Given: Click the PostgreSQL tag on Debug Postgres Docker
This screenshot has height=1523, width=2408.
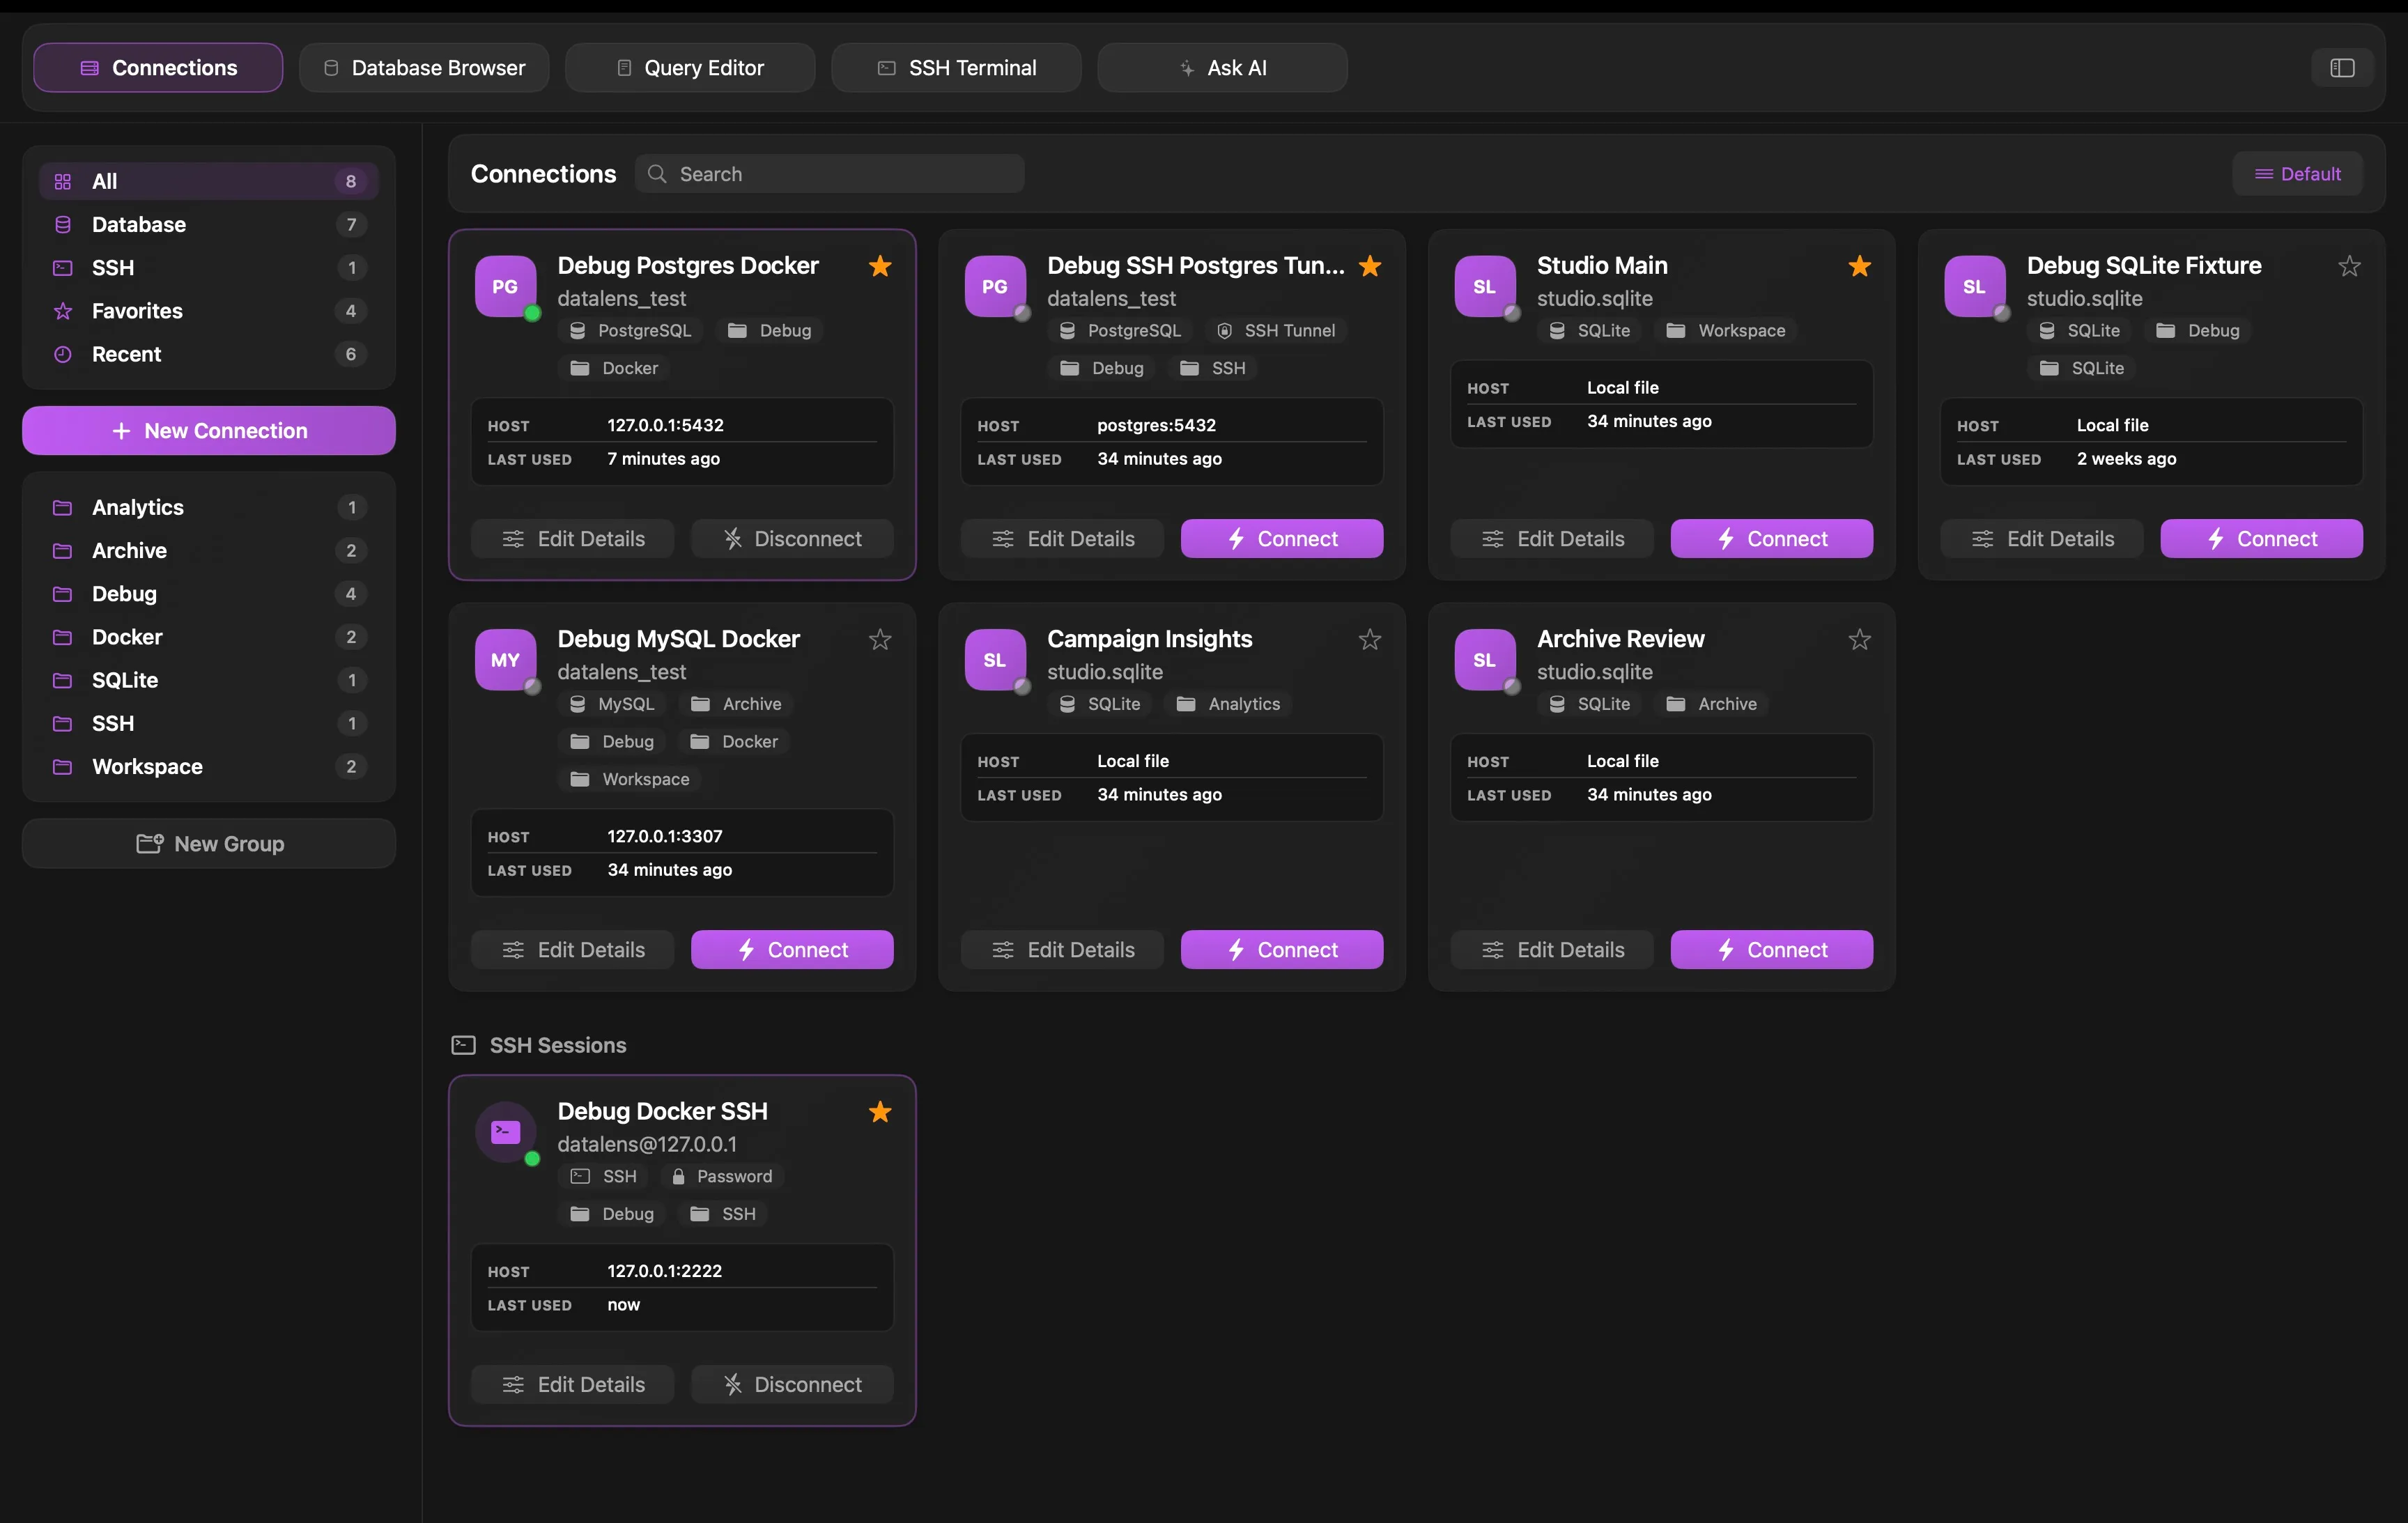Looking at the screenshot, I should point(630,331).
